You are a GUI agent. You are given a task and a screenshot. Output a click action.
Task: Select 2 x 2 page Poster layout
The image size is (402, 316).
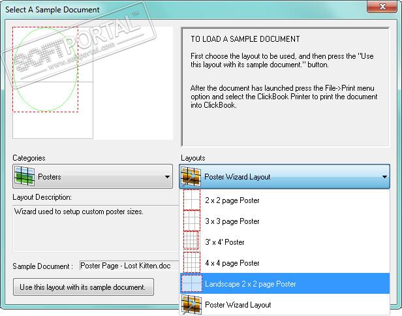point(285,200)
